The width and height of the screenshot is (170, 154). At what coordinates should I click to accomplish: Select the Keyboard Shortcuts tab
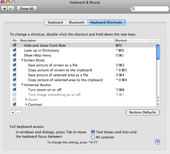click(x=106, y=22)
